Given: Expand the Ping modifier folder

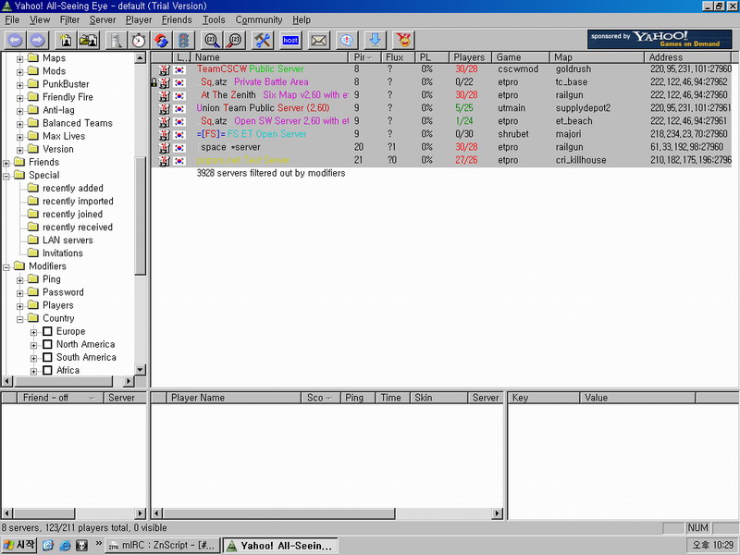Looking at the screenshot, I should point(20,279).
